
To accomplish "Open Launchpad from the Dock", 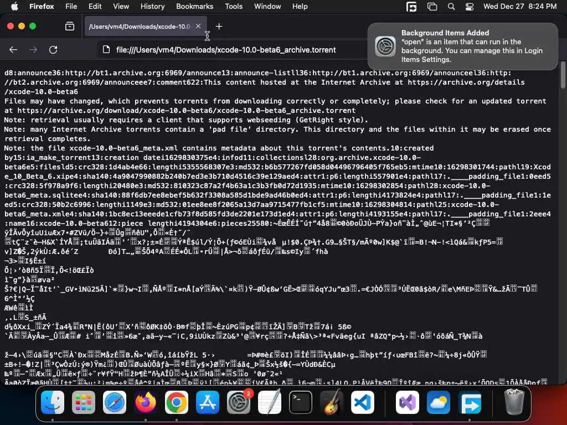I will (84, 402).
